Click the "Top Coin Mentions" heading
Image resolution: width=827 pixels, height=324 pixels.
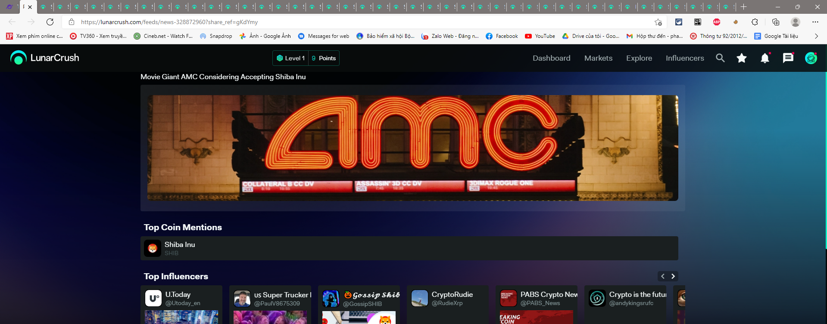click(183, 227)
